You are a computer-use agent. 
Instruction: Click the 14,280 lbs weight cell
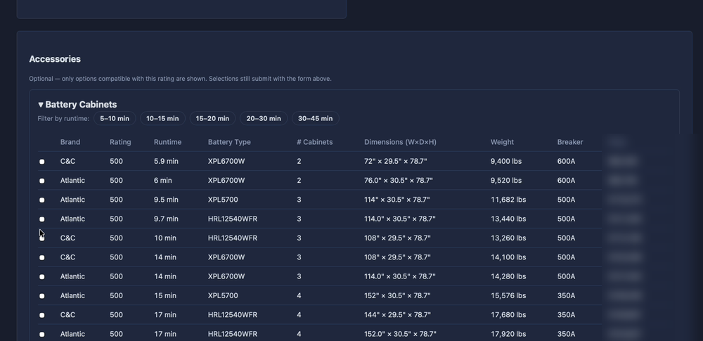coord(508,276)
